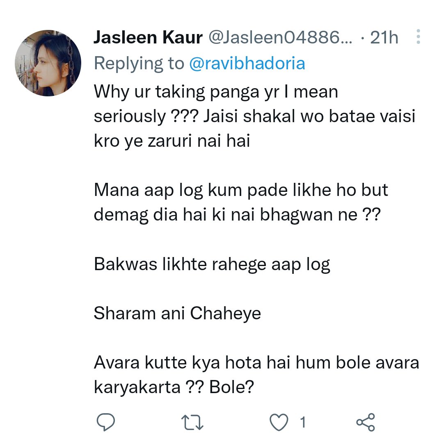Retweet this post using the arrows icon
Image resolution: width=443 pixels, height=446 pixels.
192,422
